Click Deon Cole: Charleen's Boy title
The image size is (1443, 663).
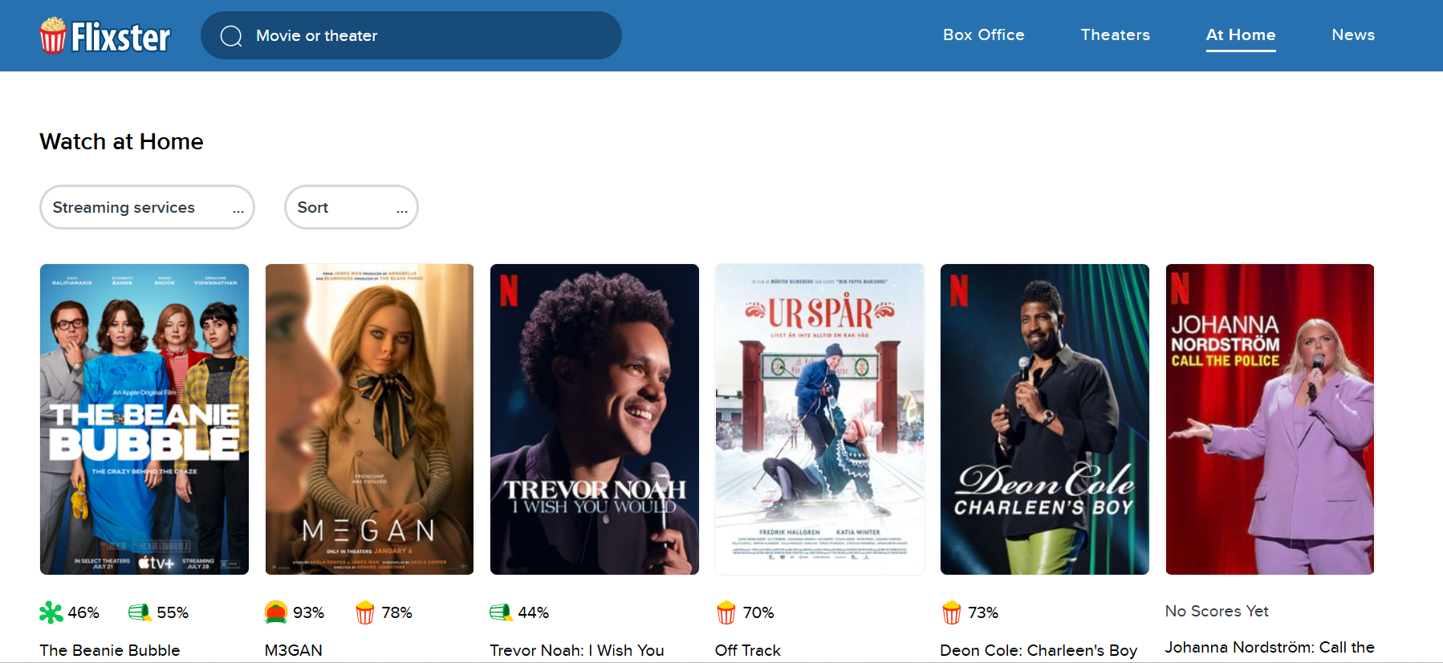coord(1039,650)
